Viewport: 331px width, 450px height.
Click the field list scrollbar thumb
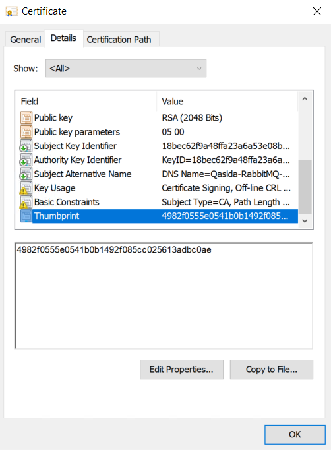[x=305, y=187]
